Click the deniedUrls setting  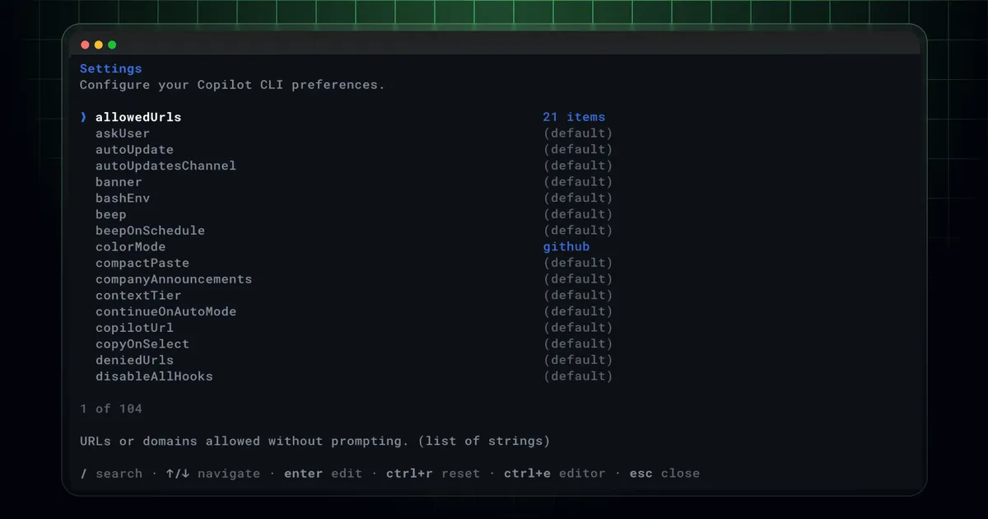[134, 360]
